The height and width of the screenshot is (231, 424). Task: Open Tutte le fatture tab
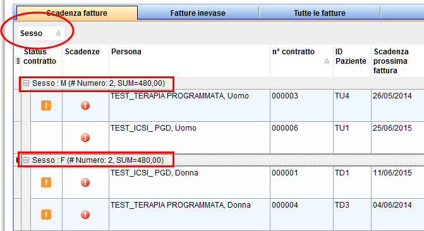coord(319,13)
